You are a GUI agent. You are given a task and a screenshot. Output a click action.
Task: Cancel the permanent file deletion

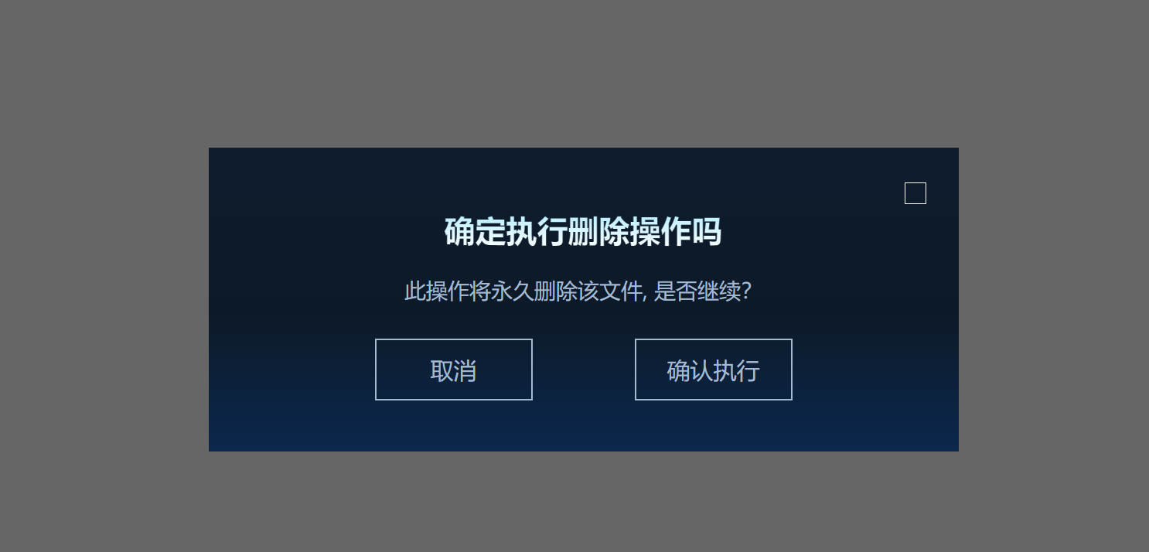pos(454,370)
